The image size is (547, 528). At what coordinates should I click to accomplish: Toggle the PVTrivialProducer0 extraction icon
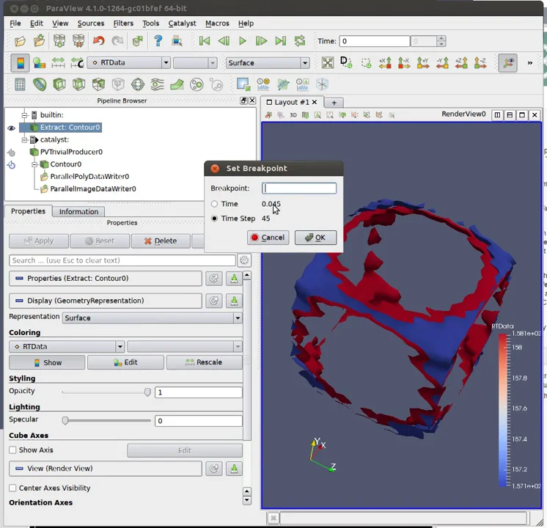point(11,153)
